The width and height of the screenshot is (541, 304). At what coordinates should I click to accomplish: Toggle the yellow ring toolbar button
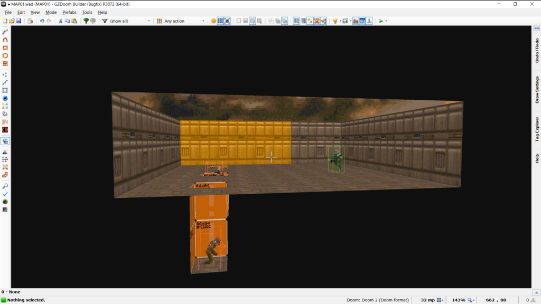click(x=310, y=21)
